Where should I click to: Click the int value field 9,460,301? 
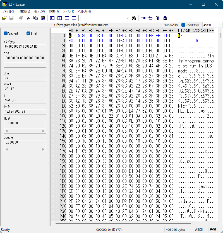pyautogui.click(x=25, y=100)
